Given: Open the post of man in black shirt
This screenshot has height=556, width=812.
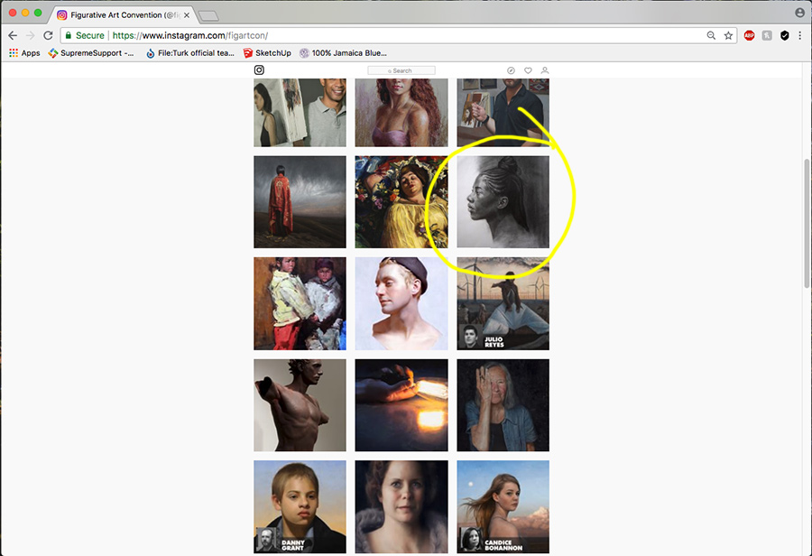Looking at the screenshot, I should [503, 113].
